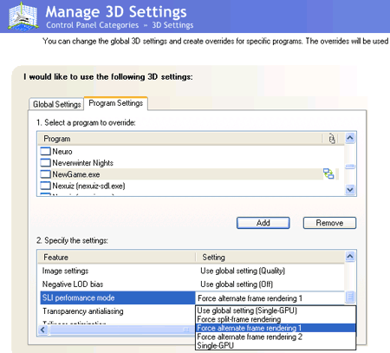Click the Nexuiz (nexuiz-sdl.exe) program icon
This screenshot has height=353, width=390.
[x=45, y=186]
